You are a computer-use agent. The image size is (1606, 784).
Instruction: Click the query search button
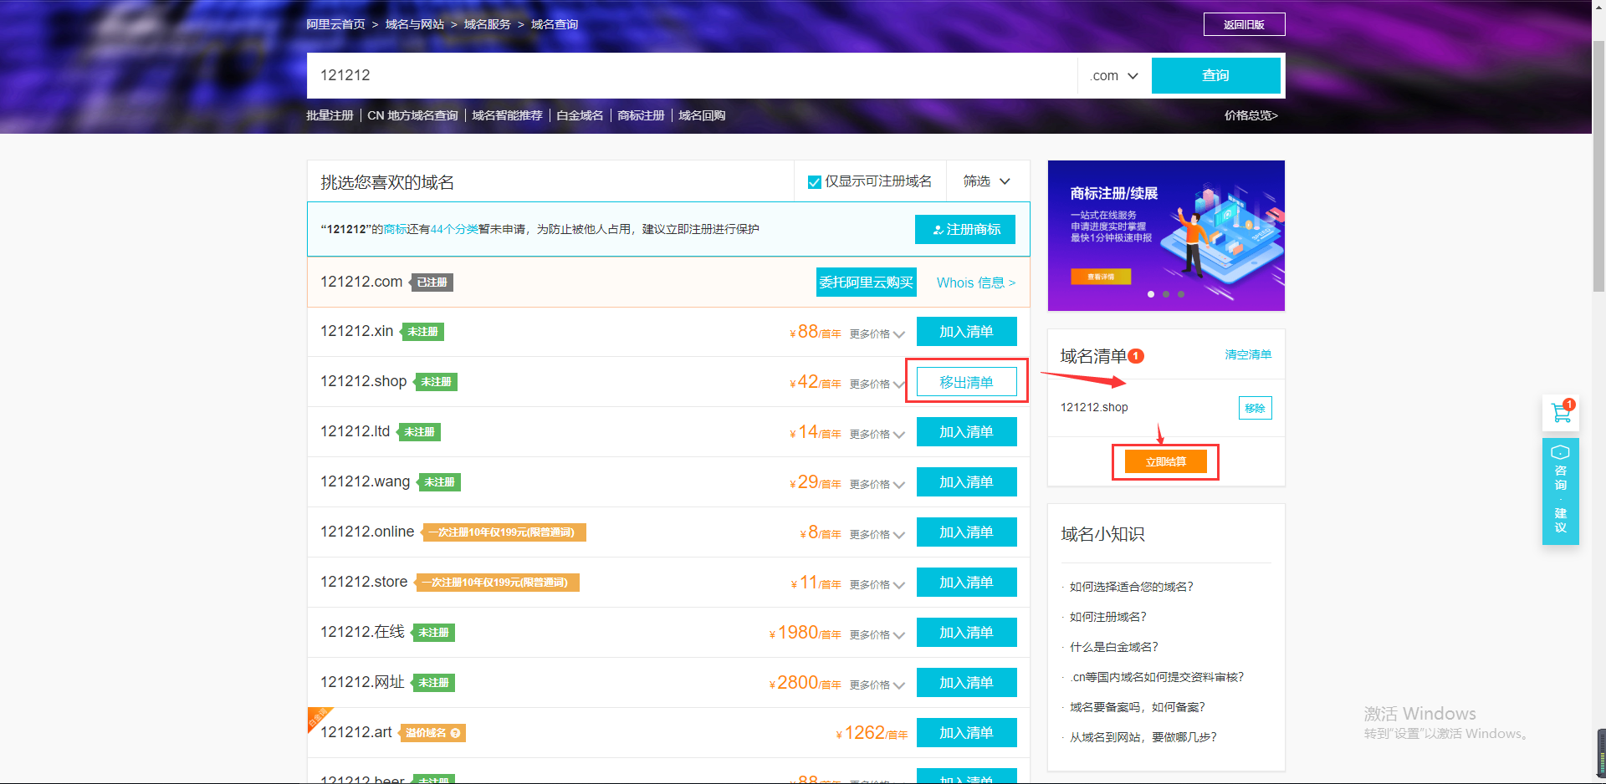pos(1215,75)
